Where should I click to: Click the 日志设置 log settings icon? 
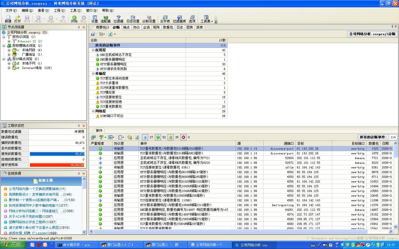click(133, 19)
